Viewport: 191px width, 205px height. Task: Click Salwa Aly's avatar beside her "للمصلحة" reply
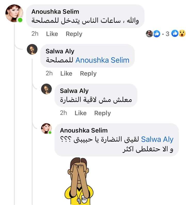pos(32,49)
